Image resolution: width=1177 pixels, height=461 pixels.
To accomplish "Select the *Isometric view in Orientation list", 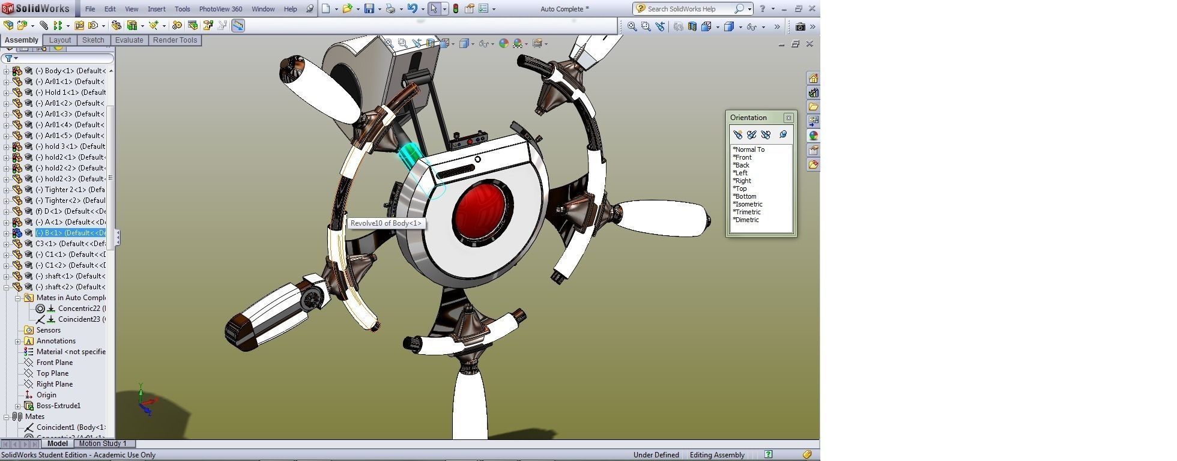I will tap(747, 204).
